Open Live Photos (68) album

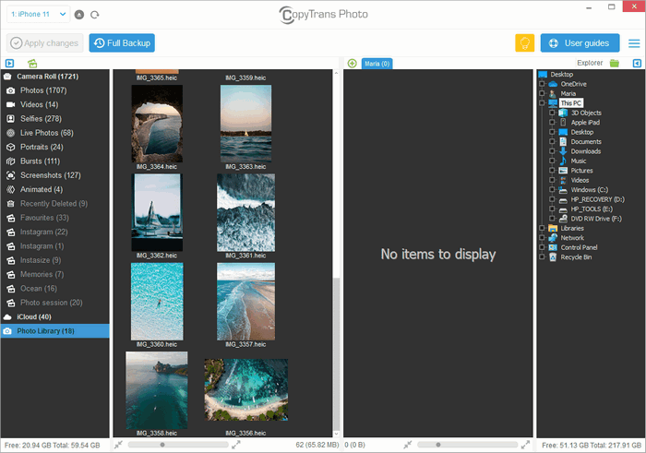click(55, 133)
